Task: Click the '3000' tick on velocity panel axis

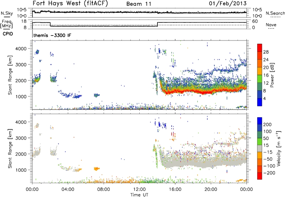Action: pos(21,138)
